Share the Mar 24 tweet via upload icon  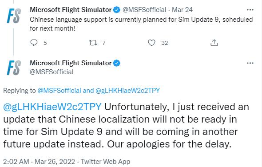pos(214,43)
